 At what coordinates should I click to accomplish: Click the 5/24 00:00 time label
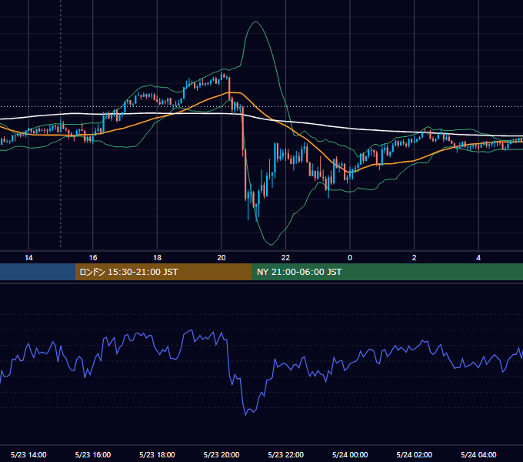pos(350,454)
